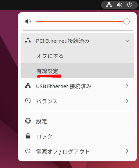Viewport: 139px width, 168px height.
Task: Click the volume slider handle
Action: pos(126,21)
